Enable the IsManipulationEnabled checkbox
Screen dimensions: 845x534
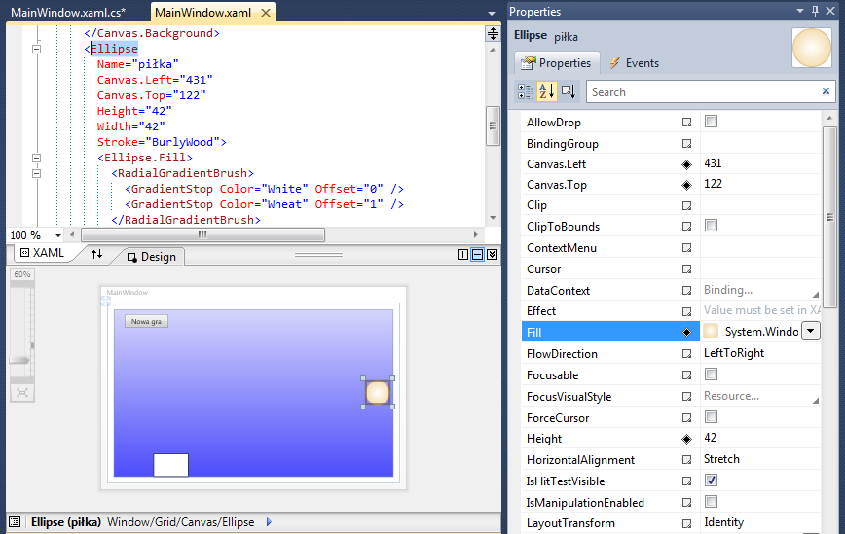point(712,502)
